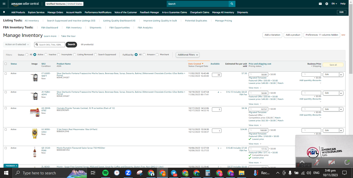353x178 pixels.
Task: Open the Listing Quality Dashboard tab
Action: [x=119, y=21]
